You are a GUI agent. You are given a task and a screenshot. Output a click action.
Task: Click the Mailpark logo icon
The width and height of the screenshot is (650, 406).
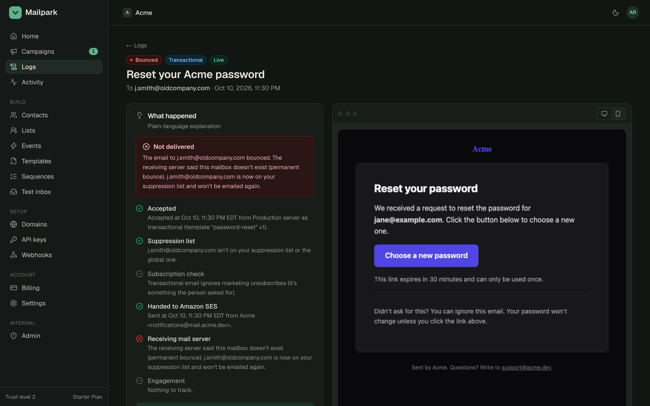pyautogui.click(x=15, y=12)
